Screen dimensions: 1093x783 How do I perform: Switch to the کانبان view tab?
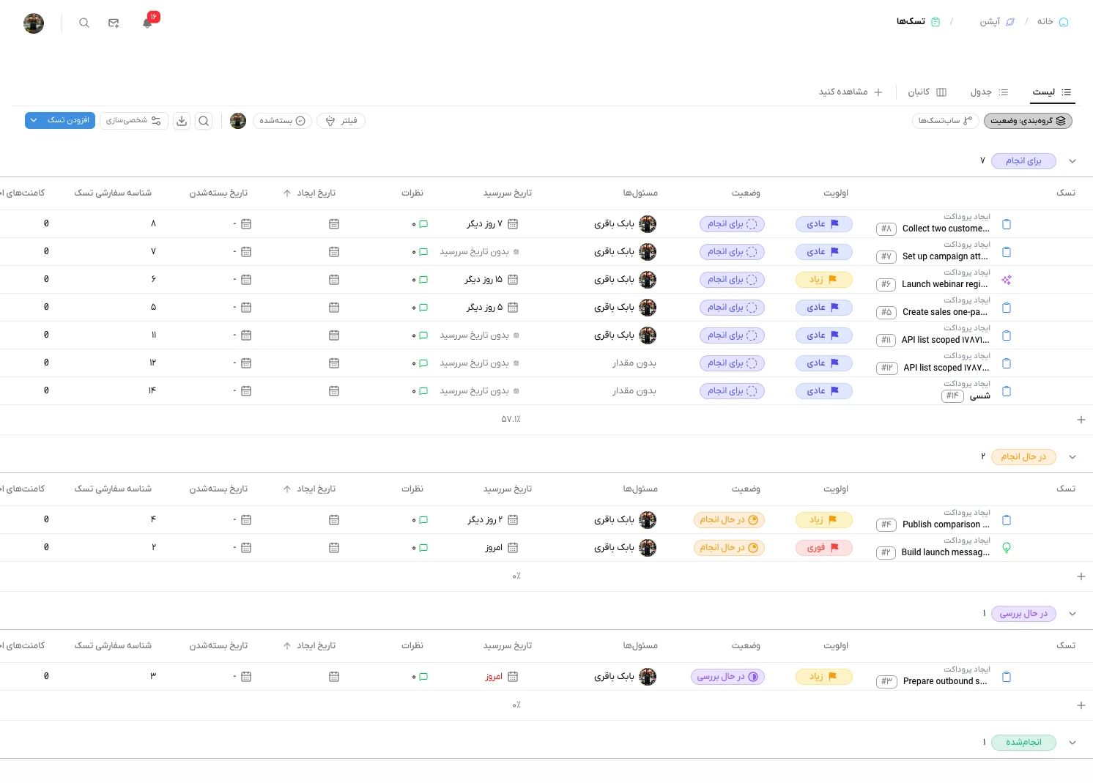(927, 92)
